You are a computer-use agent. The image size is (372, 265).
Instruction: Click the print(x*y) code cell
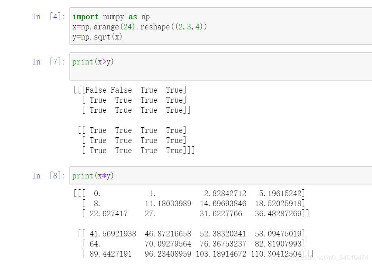(221, 176)
